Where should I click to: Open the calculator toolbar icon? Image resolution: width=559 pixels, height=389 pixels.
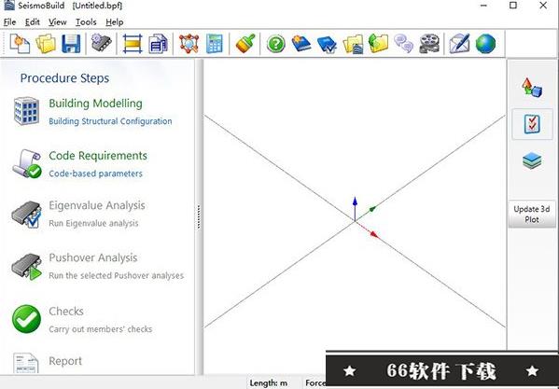(x=215, y=44)
